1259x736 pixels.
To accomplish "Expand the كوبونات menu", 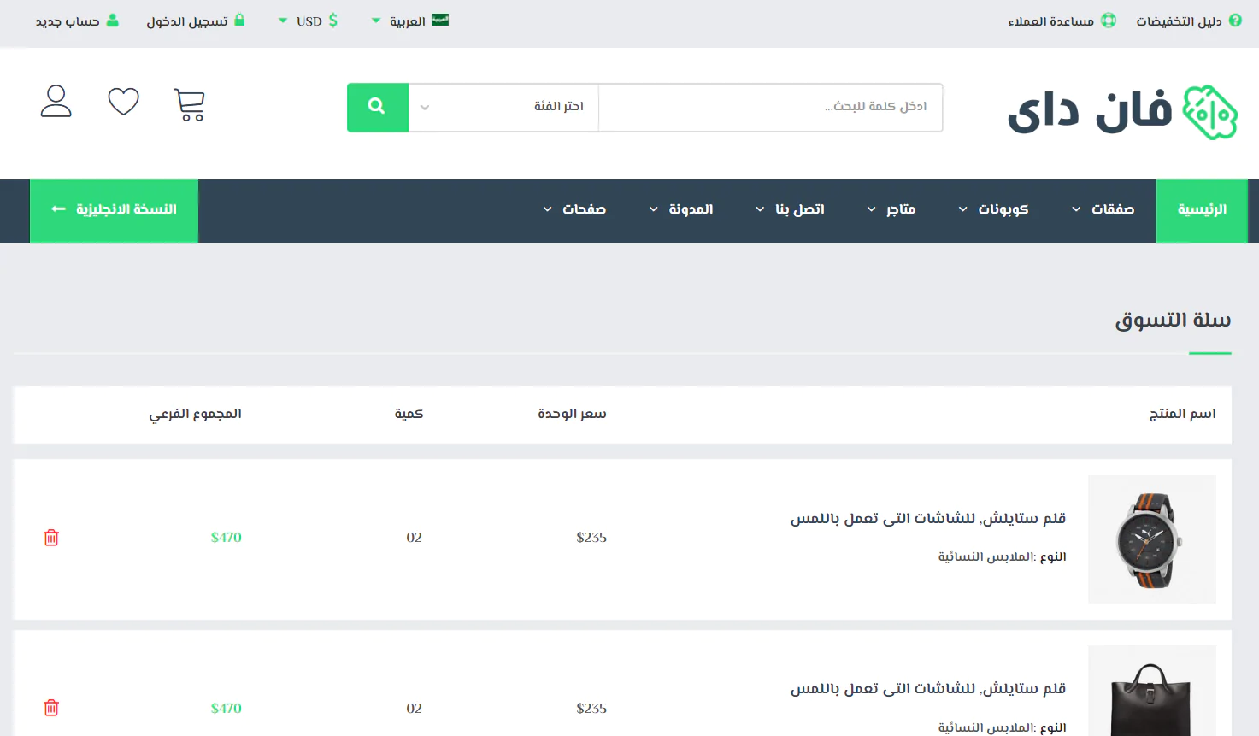I will [993, 209].
